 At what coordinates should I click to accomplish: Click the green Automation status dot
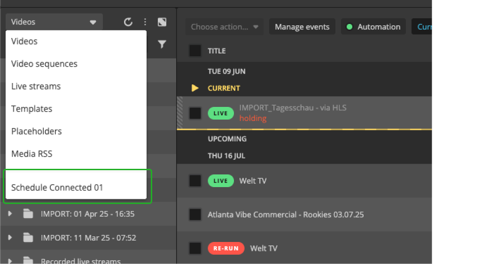click(349, 27)
